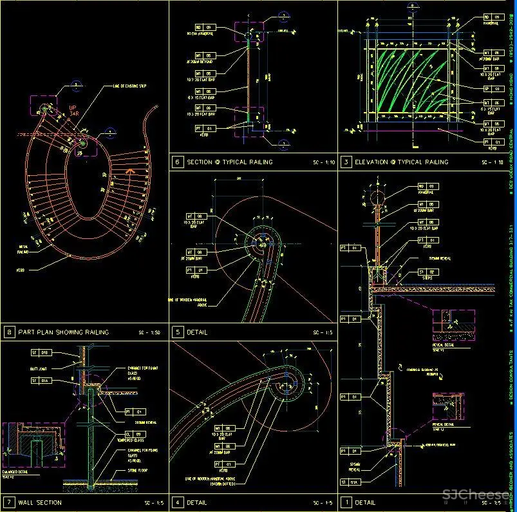Select the WALL SECTION title text

pyautogui.click(x=40, y=502)
